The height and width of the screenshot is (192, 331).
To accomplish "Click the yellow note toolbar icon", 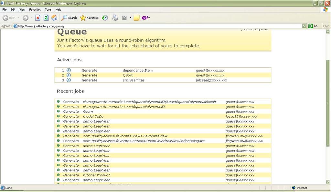I will click(x=137, y=18).
